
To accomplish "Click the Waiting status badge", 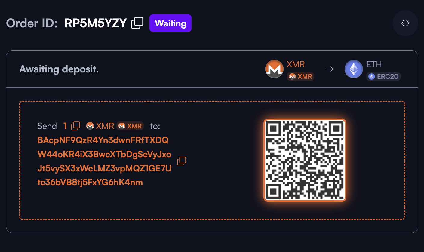I will click(x=171, y=23).
